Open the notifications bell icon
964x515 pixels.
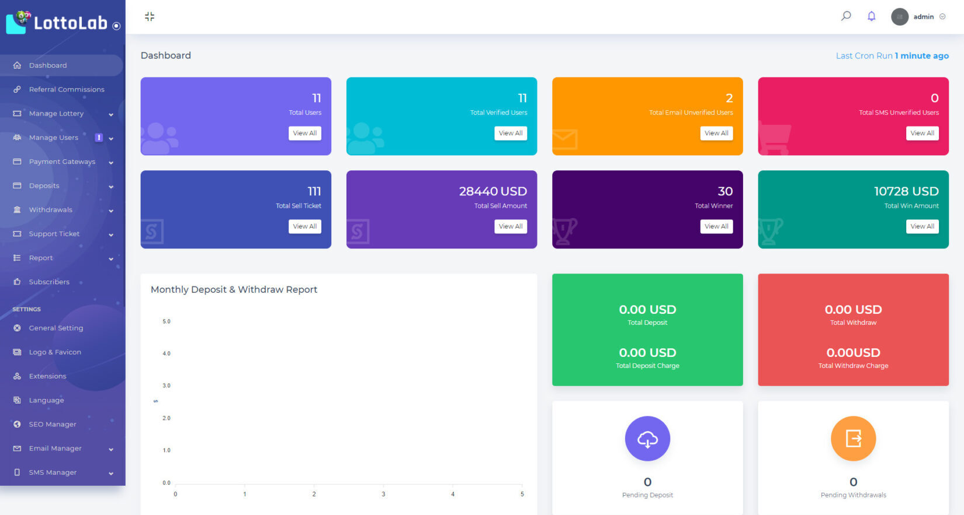coord(871,16)
